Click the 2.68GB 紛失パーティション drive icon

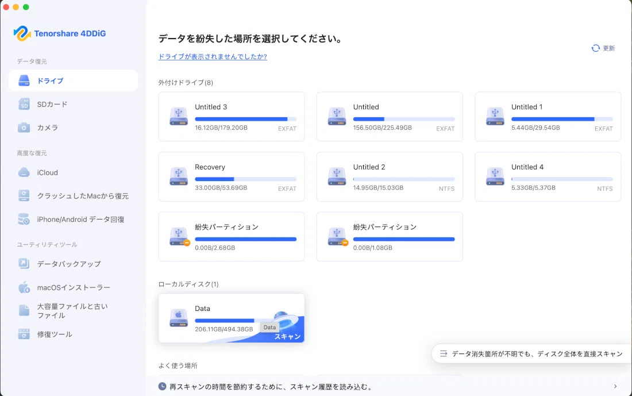[x=179, y=237]
